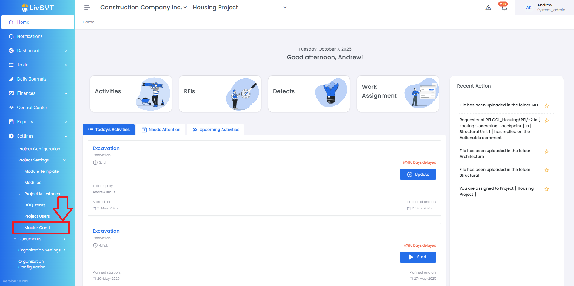574x286 pixels.
Task: Click the AK user avatar
Action: pos(529,8)
